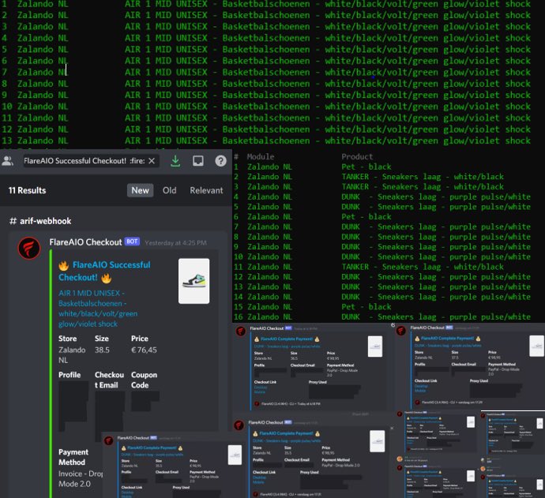The image size is (545, 498).
Task: Click the size value 38.5
Action: [x=102, y=350]
